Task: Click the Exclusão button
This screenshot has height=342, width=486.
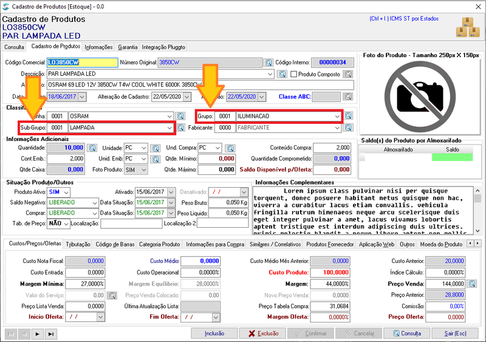Action: tap(263, 333)
